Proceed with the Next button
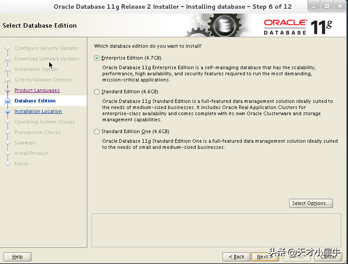Image resolution: width=348 pixels, height=264 pixels. (x=265, y=257)
